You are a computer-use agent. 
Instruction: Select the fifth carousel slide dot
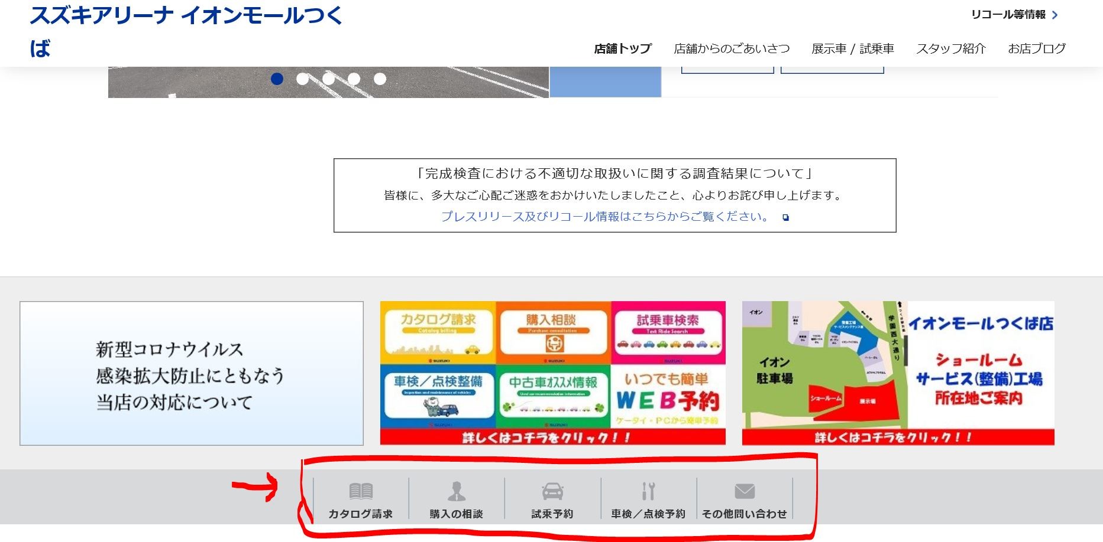pyautogui.click(x=380, y=79)
